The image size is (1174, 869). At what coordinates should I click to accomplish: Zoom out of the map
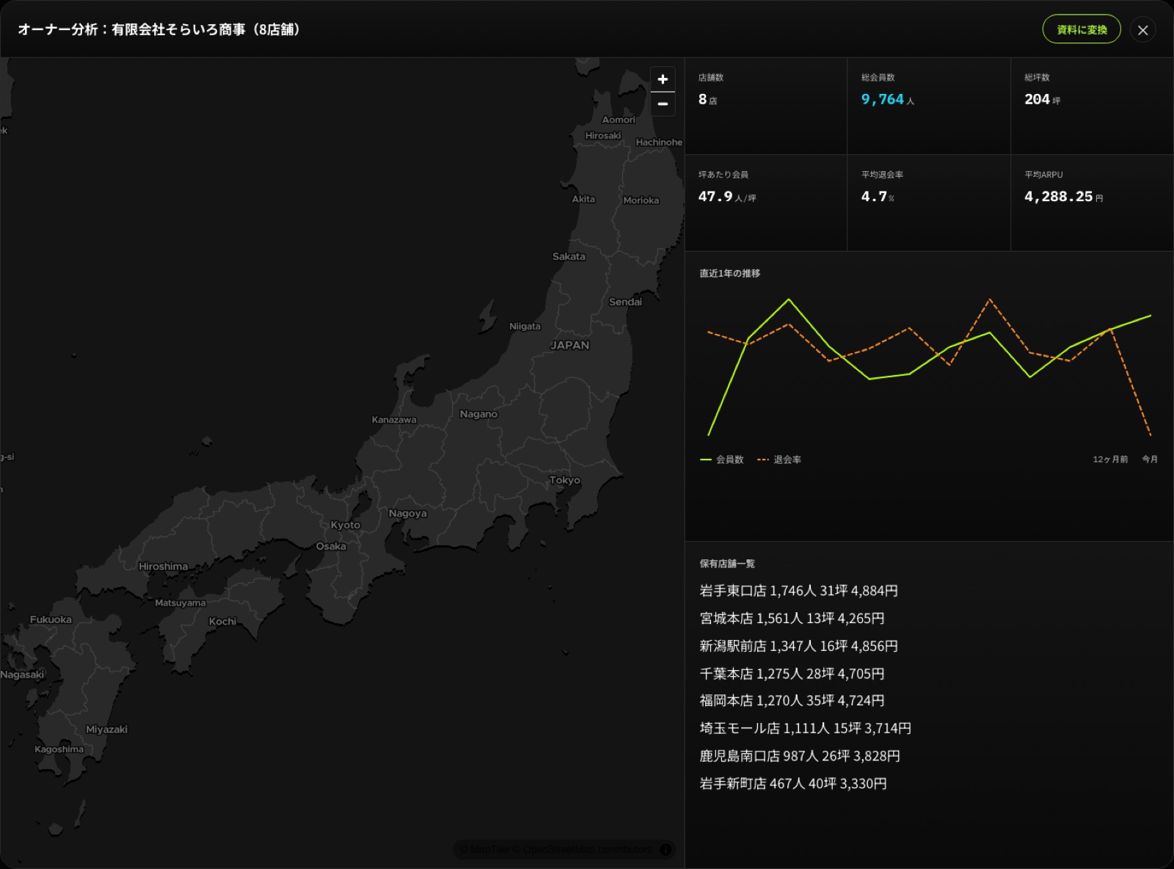tap(663, 104)
